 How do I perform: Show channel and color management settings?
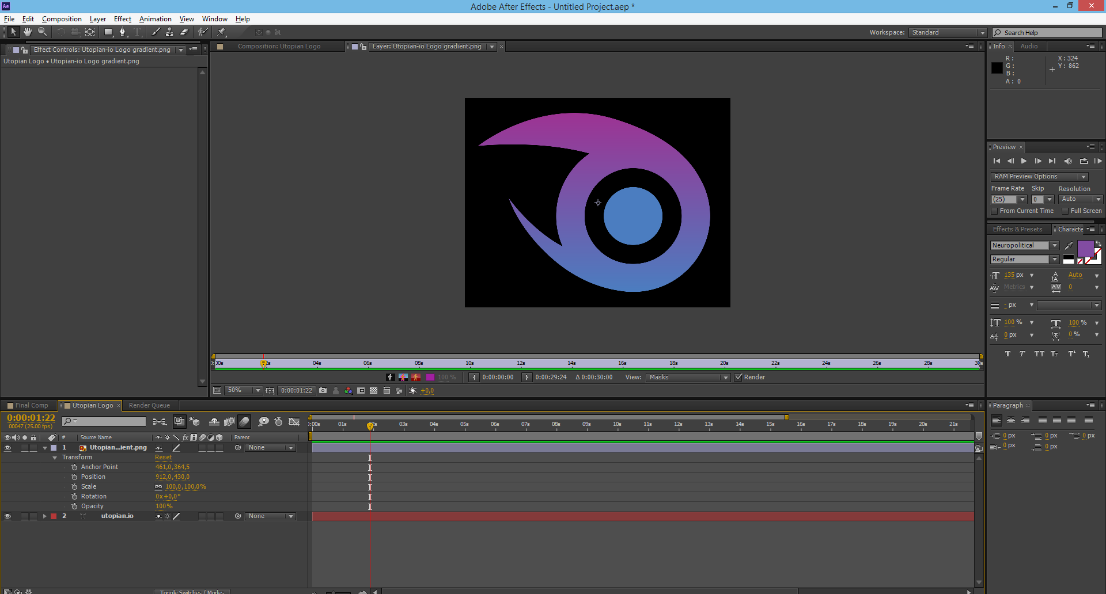(349, 391)
